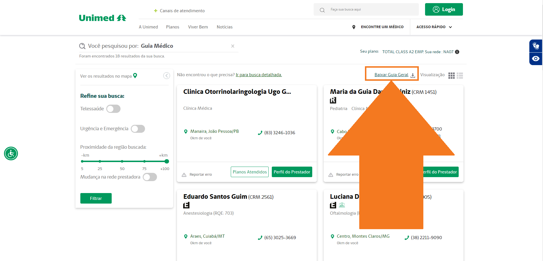Open the sign language hands icon
The height and width of the screenshot is (261, 543).
click(536, 46)
